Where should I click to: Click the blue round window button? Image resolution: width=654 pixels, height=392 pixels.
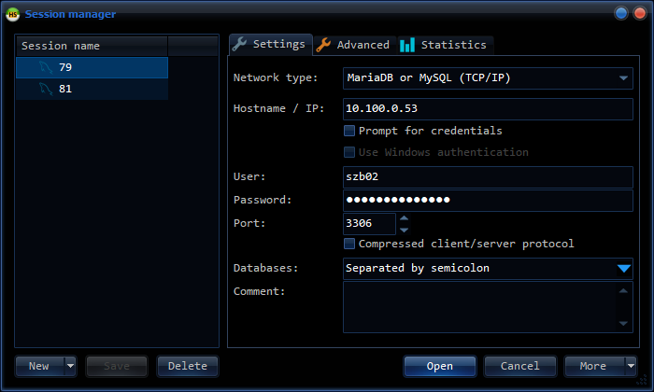coord(621,13)
